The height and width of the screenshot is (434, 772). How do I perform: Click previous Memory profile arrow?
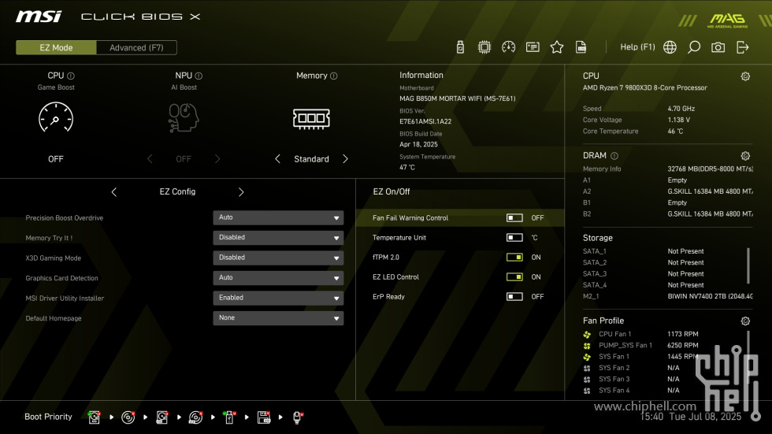277,159
